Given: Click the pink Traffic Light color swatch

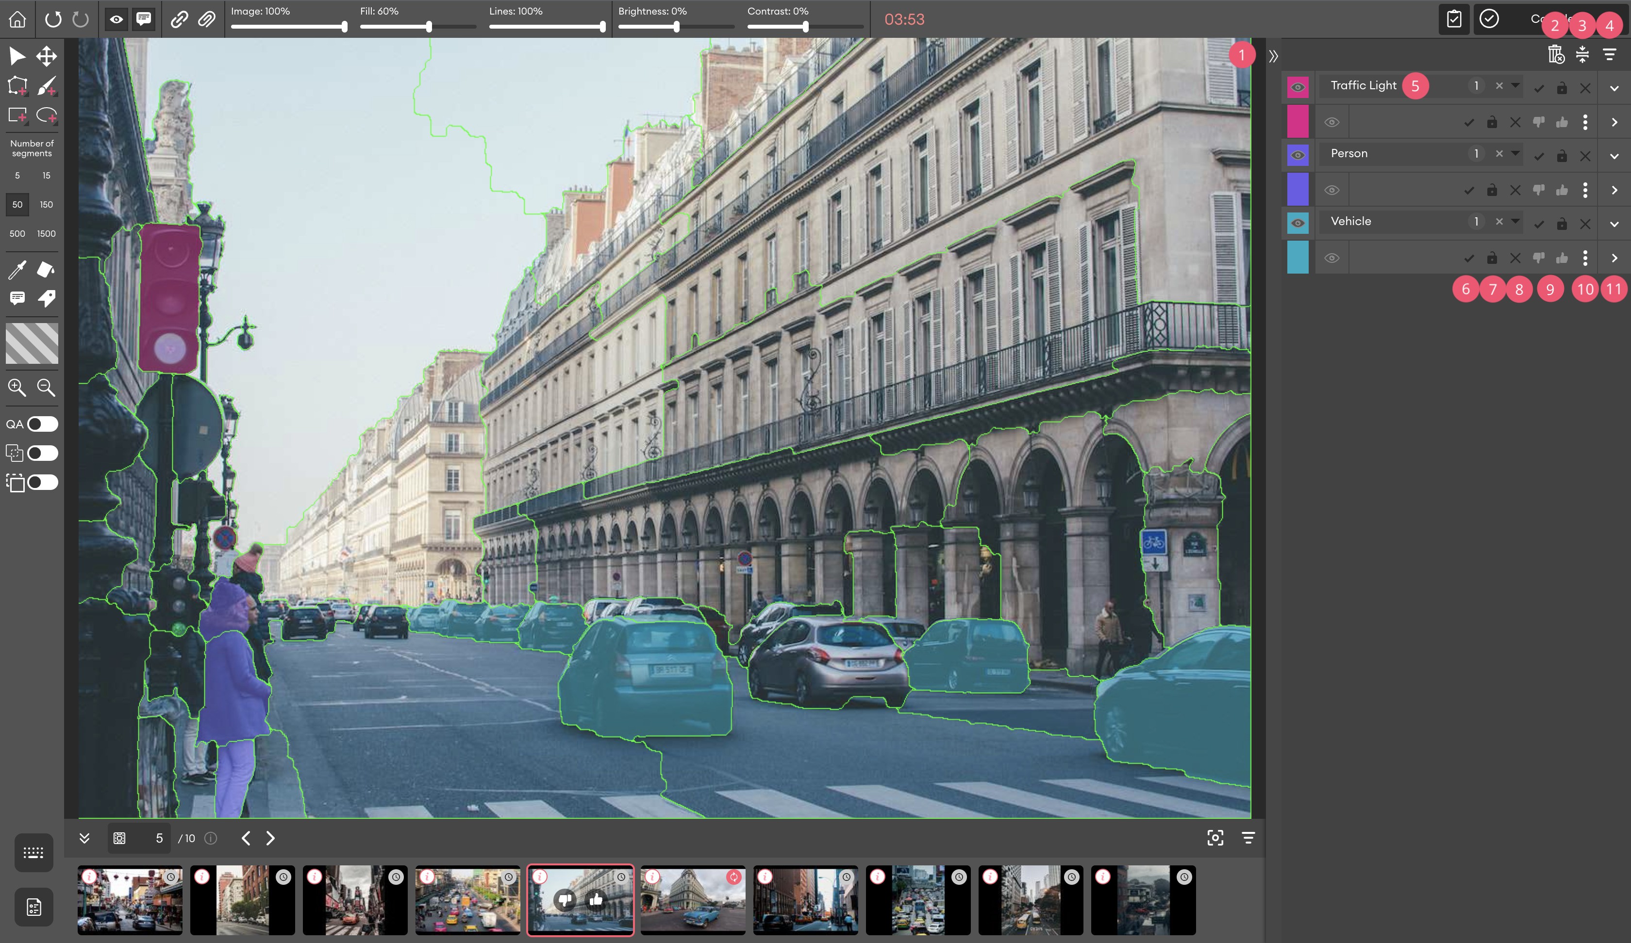Looking at the screenshot, I should click(x=1298, y=122).
